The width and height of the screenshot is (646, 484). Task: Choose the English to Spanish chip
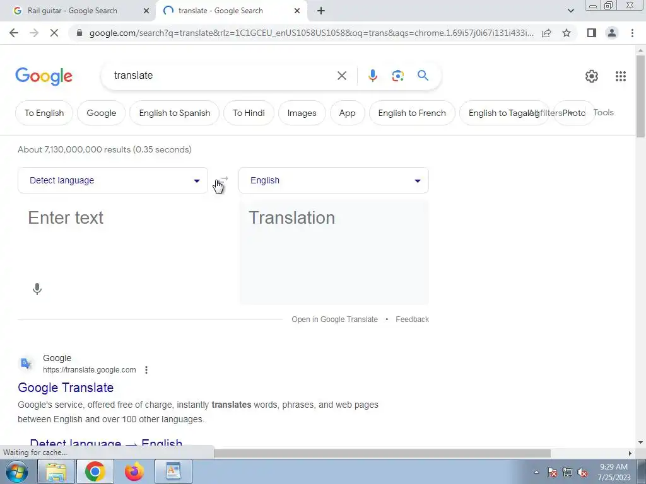point(175,113)
